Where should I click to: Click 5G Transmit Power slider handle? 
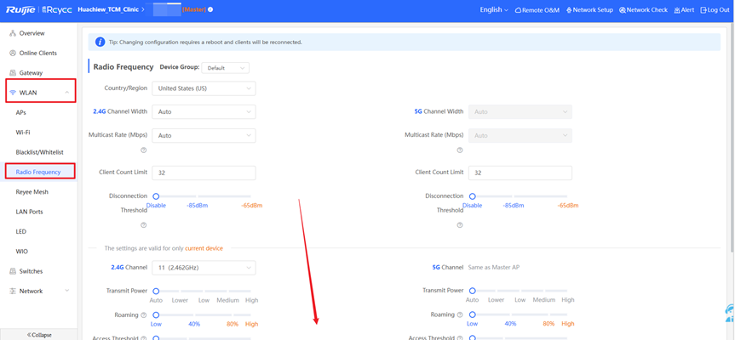click(472, 291)
